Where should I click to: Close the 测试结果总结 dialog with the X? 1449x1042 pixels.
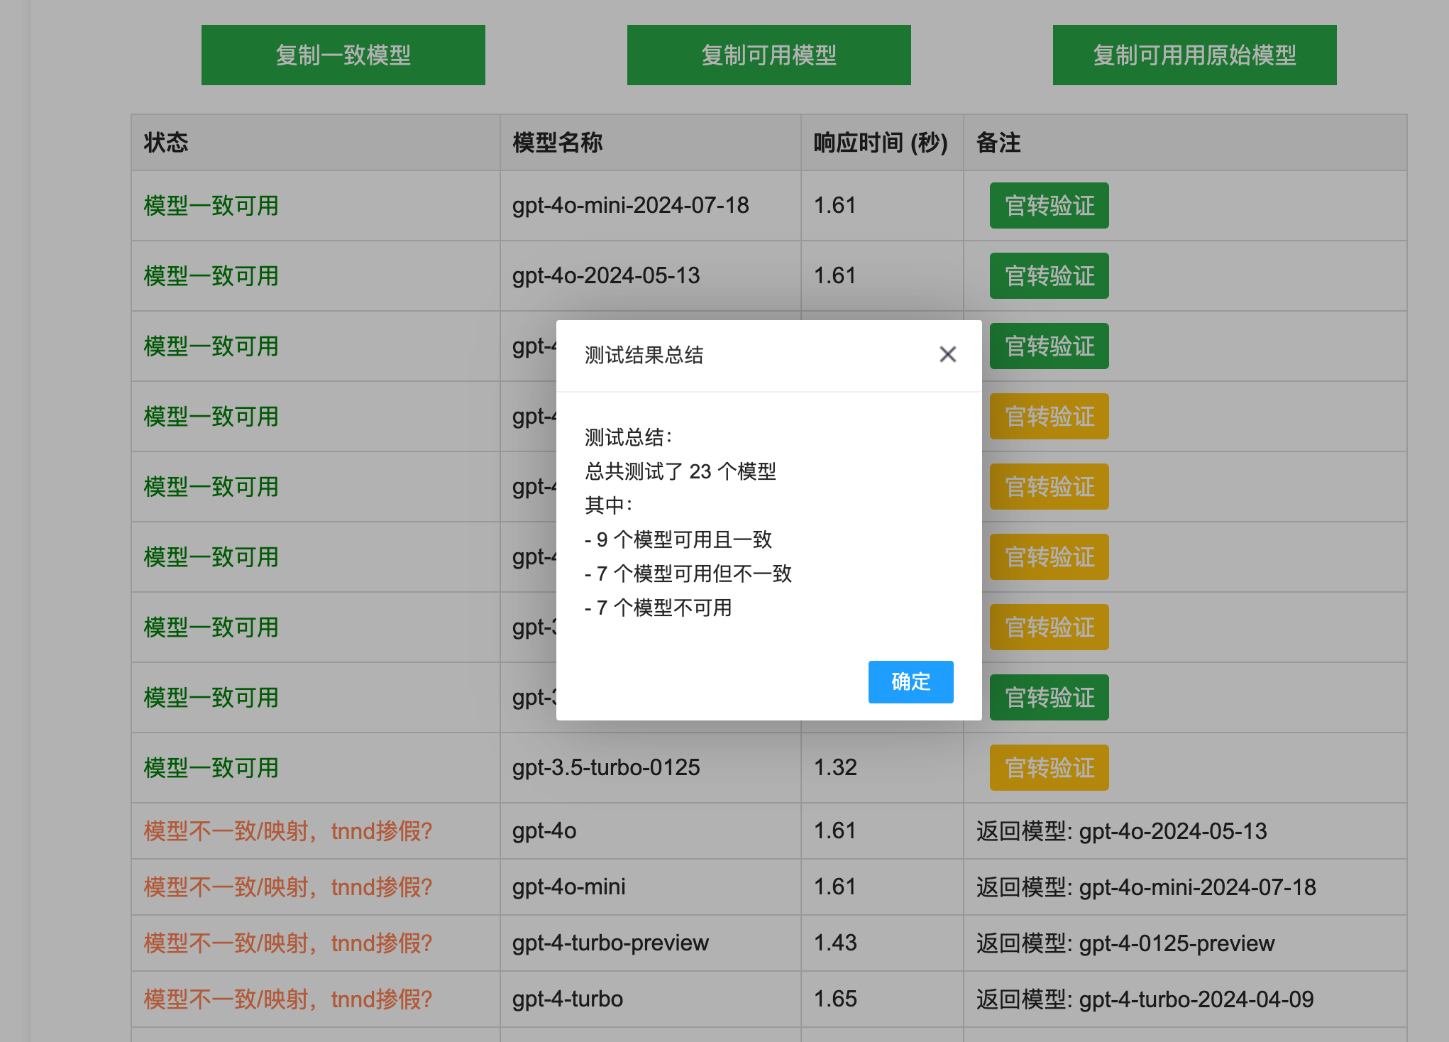947,354
